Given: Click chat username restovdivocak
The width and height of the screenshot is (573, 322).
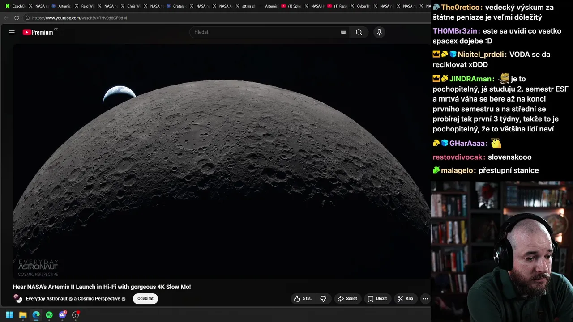Looking at the screenshot, I should tap(458, 157).
